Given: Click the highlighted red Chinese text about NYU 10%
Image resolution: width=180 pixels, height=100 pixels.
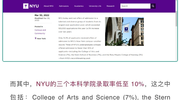Looking at the screenshot, I should pos(90,84).
